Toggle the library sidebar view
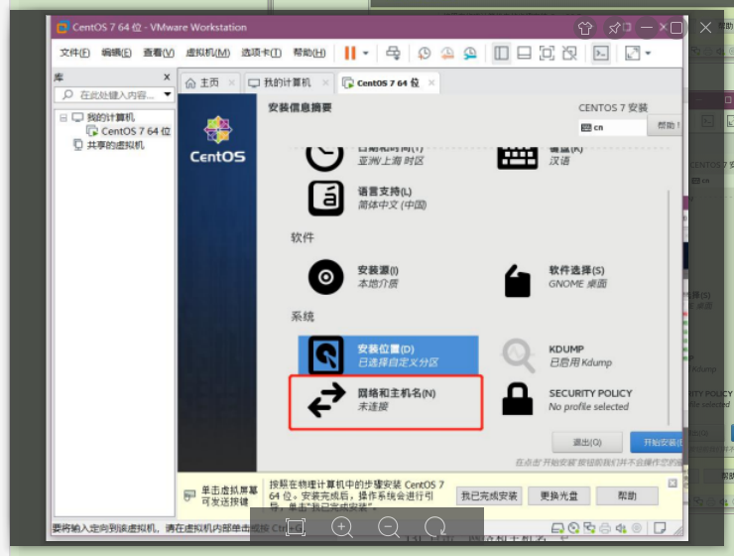The height and width of the screenshot is (556, 734). point(501,53)
